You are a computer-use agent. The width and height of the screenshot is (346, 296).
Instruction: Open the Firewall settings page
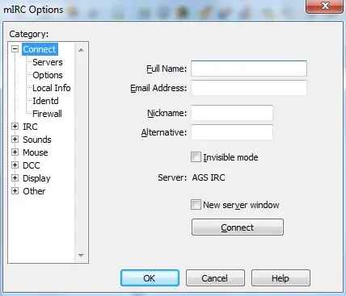pos(47,114)
